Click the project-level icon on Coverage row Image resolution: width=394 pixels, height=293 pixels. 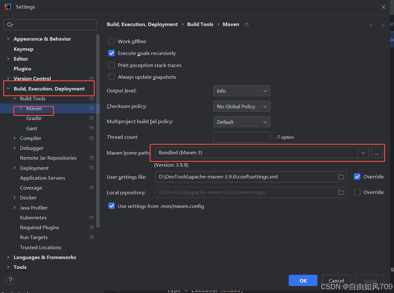[x=92, y=188]
